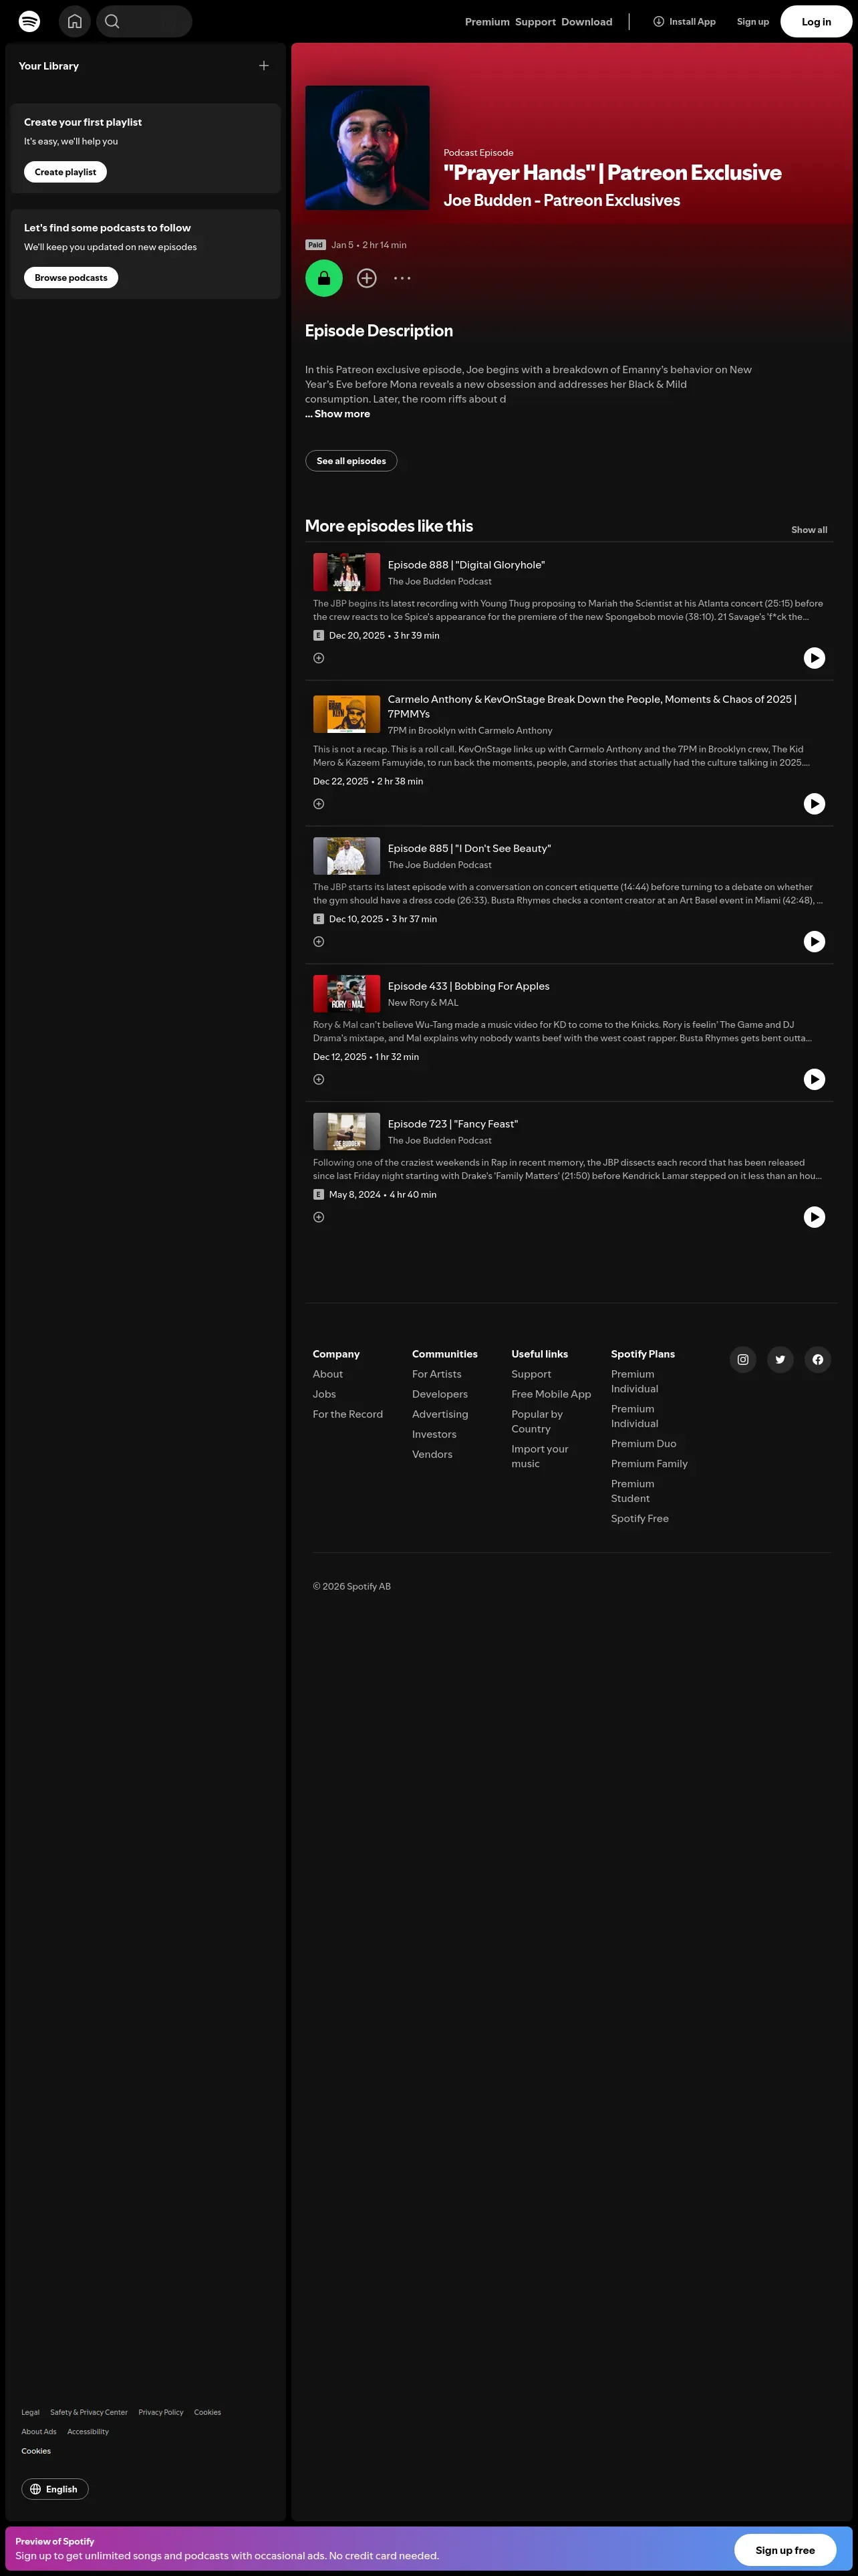The image size is (858, 2576).
Task: Open Accessibility sidebar link
Action: 88,2432
